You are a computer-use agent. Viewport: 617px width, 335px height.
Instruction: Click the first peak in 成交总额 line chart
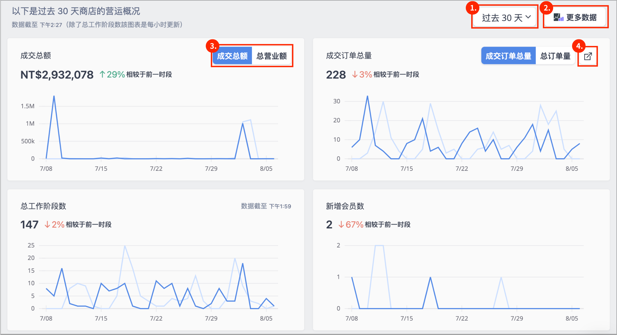tap(54, 96)
